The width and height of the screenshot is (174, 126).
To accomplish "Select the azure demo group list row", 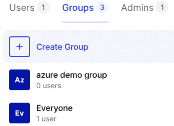I will [x=117, y=80].
